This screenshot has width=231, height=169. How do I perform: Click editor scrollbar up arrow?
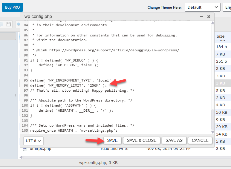click(x=212, y=22)
